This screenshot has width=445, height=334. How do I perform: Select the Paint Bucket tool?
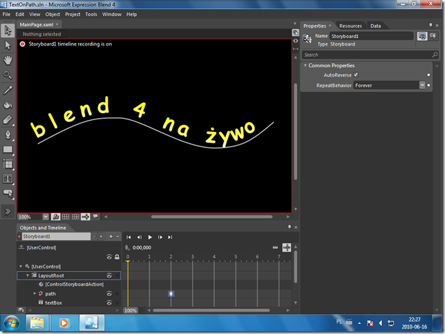coord(8,105)
